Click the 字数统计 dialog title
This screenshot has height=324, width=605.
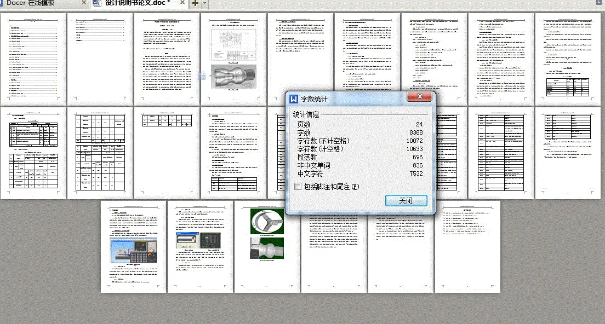coord(314,99)
